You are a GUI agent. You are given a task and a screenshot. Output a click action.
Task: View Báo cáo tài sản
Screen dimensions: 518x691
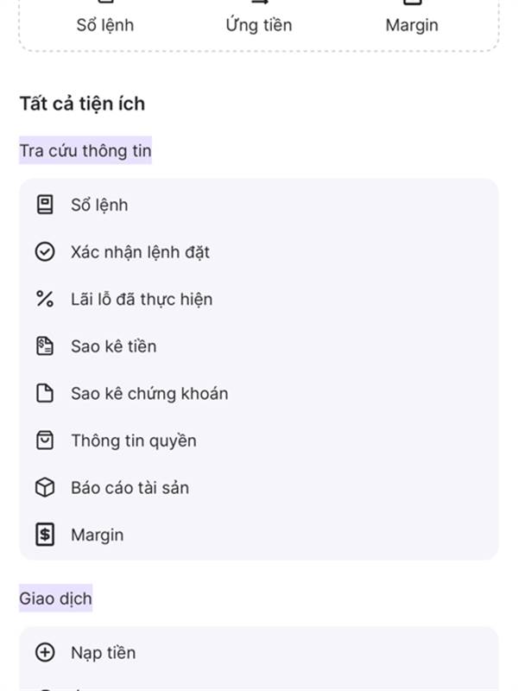[x=129, y=488]
